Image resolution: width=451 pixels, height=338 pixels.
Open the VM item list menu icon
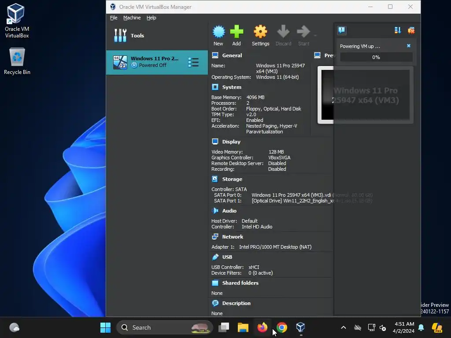193,62
